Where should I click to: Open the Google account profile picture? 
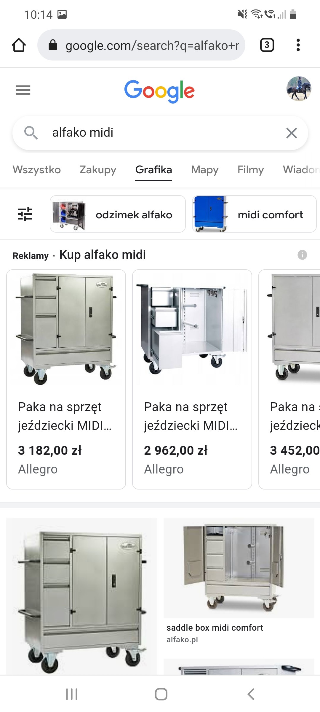click(x=299, y=89)
